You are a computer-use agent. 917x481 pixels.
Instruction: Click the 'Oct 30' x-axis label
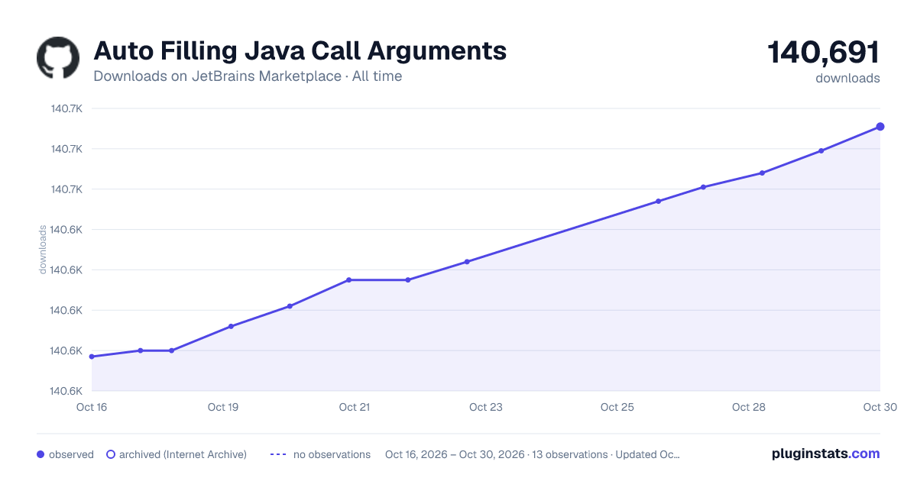tap(880, 407)
